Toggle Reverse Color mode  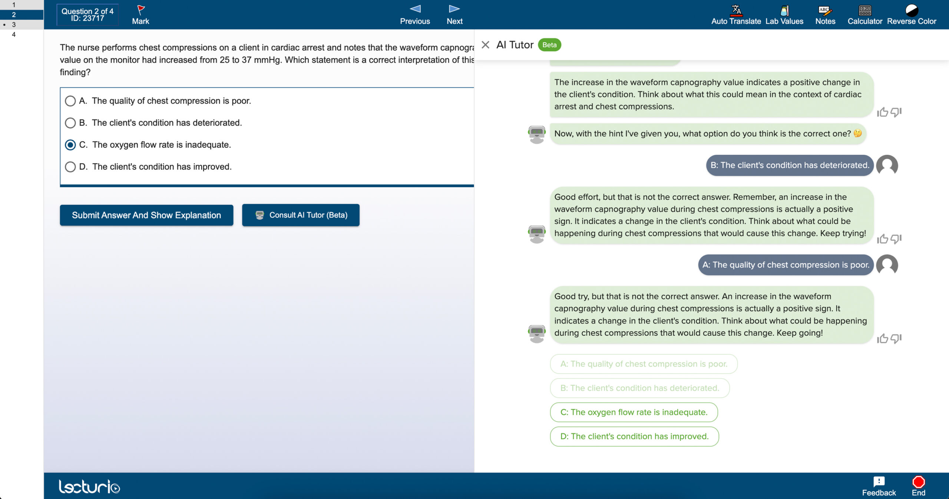pos(912,13)
